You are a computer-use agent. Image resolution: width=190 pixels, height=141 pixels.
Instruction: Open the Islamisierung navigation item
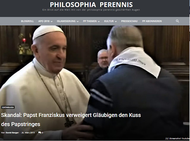66,21
